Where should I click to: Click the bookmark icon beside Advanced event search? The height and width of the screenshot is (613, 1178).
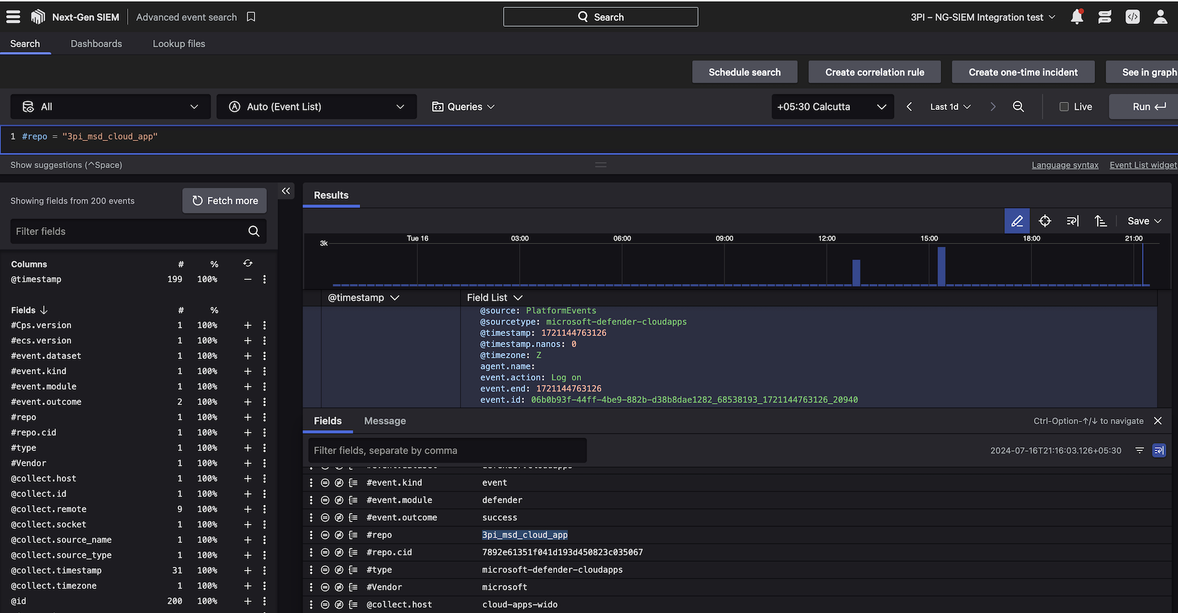251,17
